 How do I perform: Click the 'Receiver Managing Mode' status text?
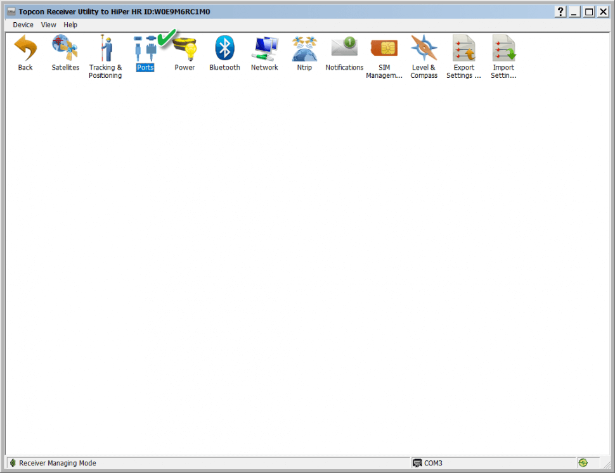click(x=58, y=463)
